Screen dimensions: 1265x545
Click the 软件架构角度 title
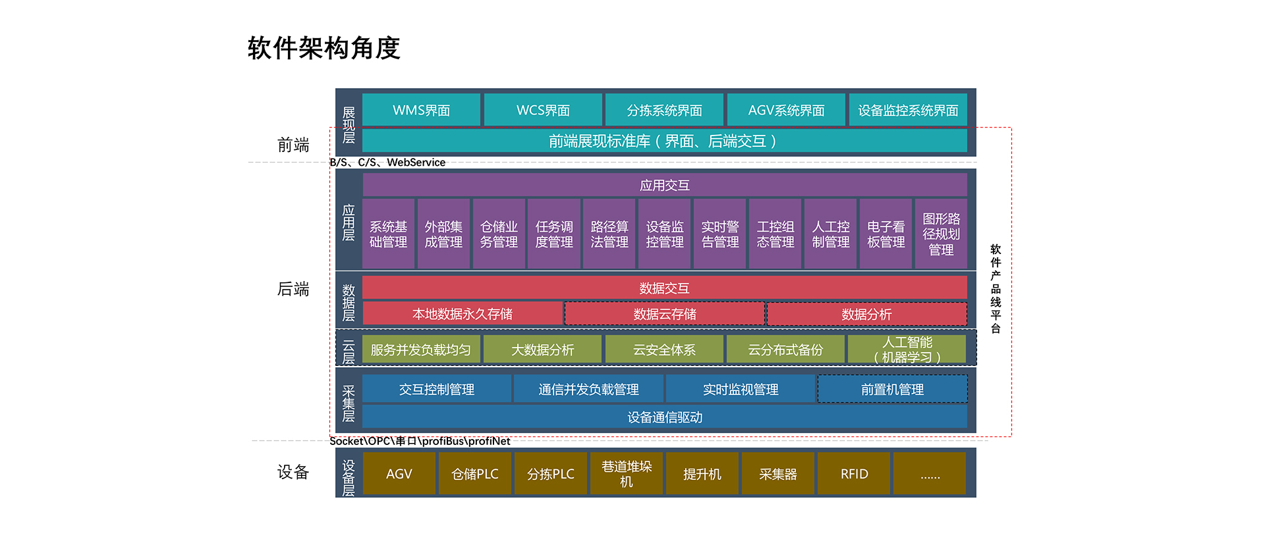point(323,48)
